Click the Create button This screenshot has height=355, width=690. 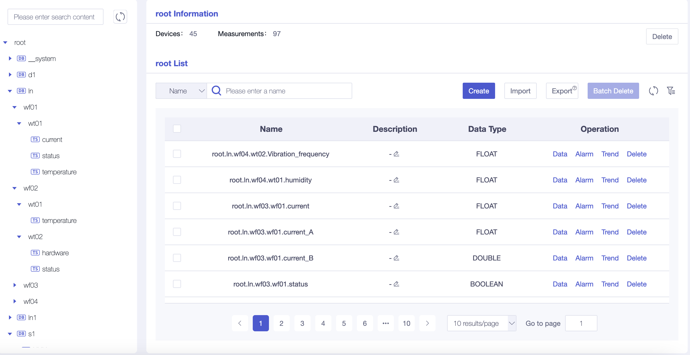coord(479,91)
